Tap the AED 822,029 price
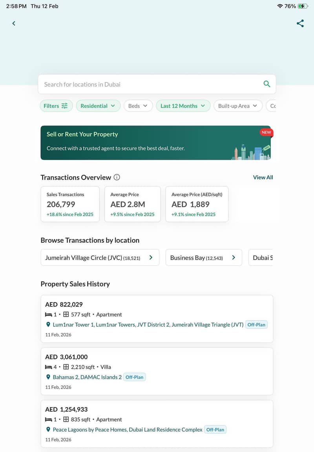Image resolution: width=314 pixels, height=452 pixels. 64,304
